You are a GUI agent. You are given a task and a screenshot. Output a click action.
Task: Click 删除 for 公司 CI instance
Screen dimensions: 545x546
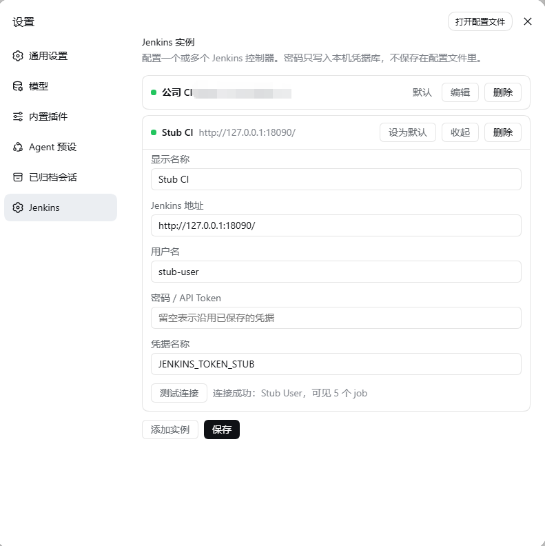(503, 92)
